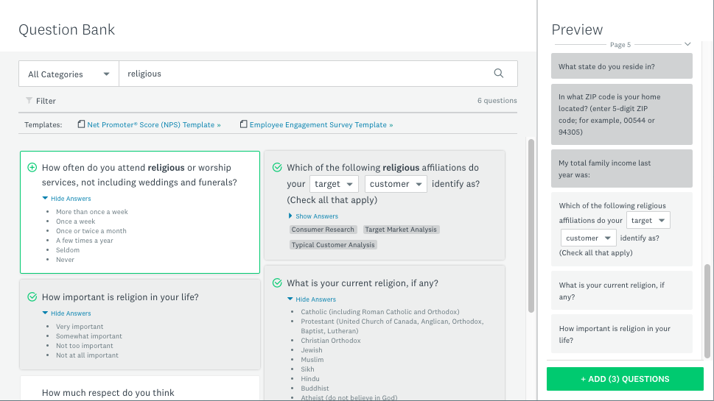This screenshot has width=714, height=401.
Task: Open the 'target' dropdown in question bank card
Action: click(x=334, y=184)
